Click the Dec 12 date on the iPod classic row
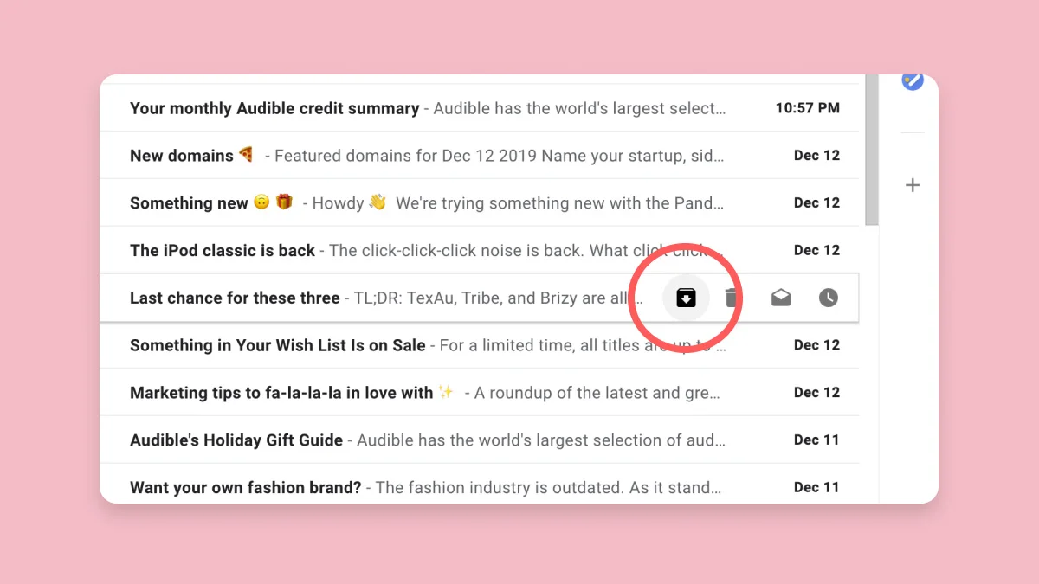This screenshot has height=584, width=1039. [816, 251]
